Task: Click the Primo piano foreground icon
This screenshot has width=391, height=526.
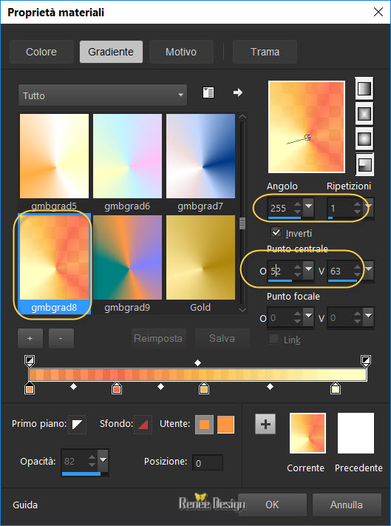Action: tap(77, 425)
